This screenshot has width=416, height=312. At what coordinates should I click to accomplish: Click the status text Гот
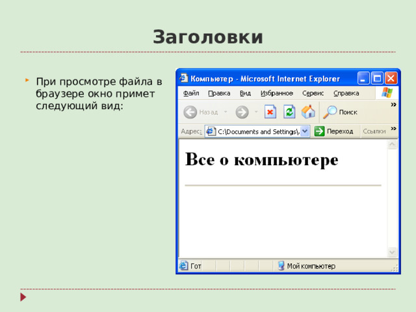pyautogui.click(x=196, y=266)
